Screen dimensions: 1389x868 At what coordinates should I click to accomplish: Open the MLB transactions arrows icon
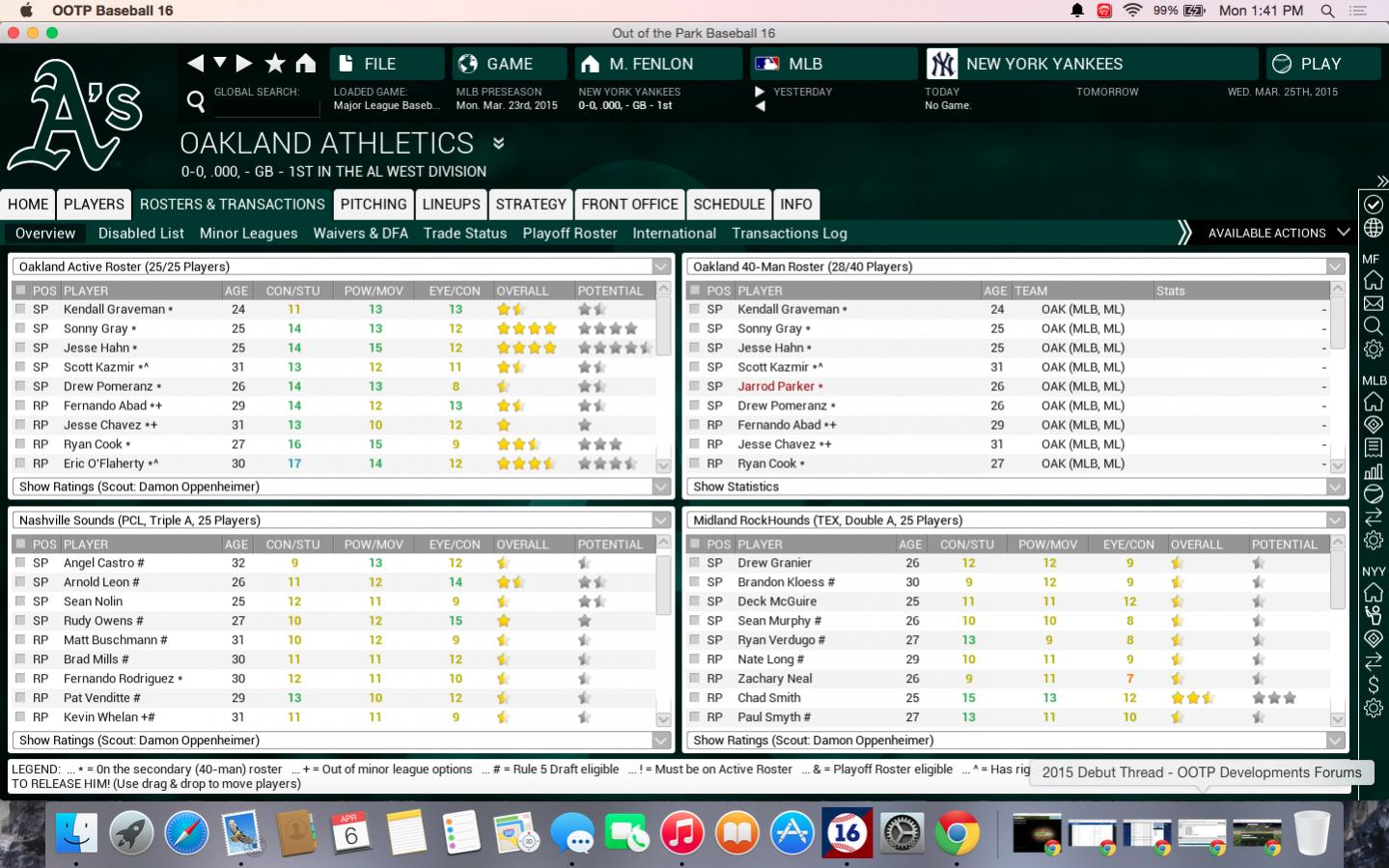(1373, 518)
